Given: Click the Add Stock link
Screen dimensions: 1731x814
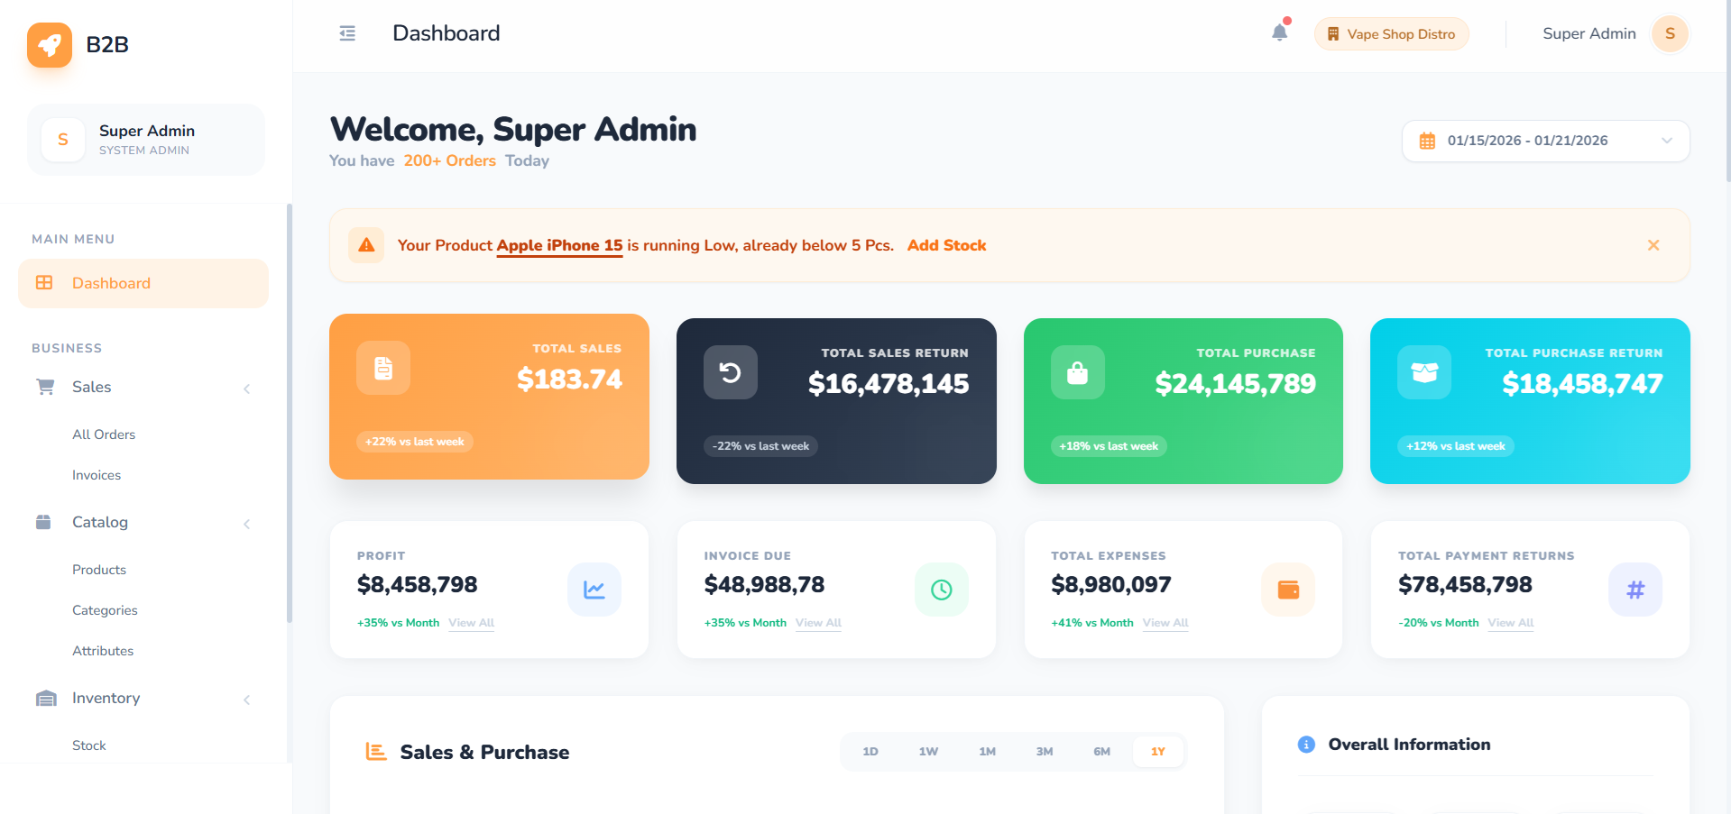Looking at the screenshot, I should [946, 245].
